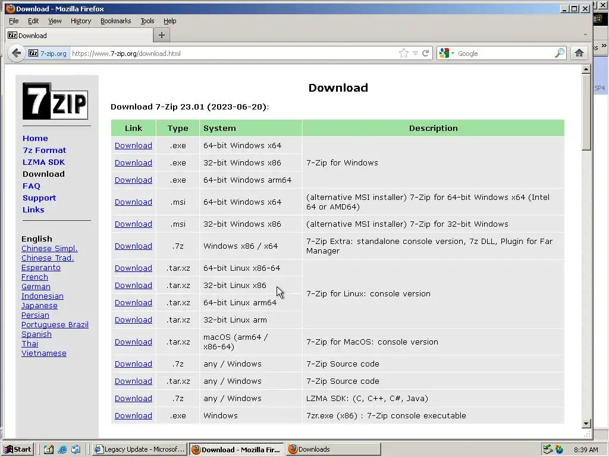Switch language to Chinese Simpl.

(x=49, y=249)
